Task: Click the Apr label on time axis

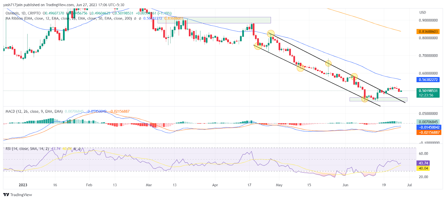Action: 215,185
